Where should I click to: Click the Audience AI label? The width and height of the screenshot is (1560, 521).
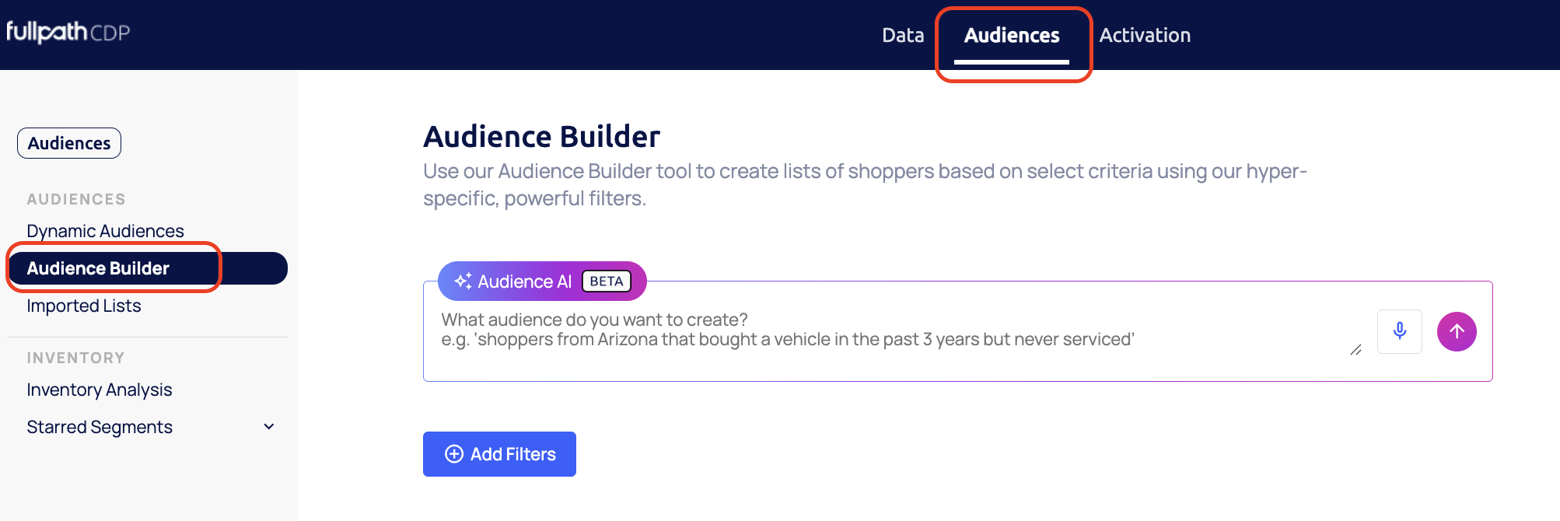pos(524,281)
